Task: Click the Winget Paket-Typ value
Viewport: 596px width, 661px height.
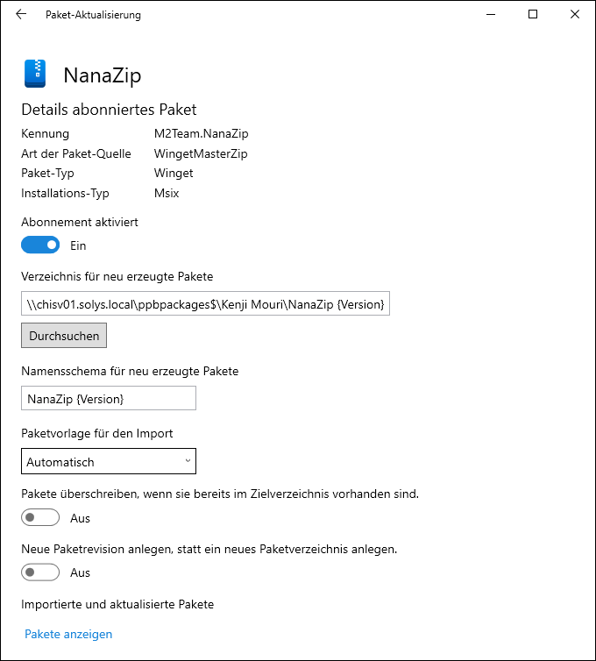Action: click(x=174, y=173)
